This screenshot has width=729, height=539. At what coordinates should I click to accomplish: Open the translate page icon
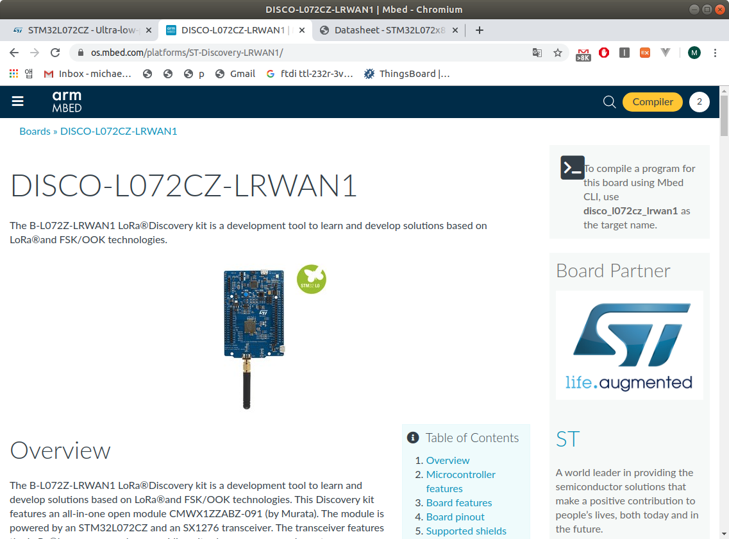click(537, 53)
